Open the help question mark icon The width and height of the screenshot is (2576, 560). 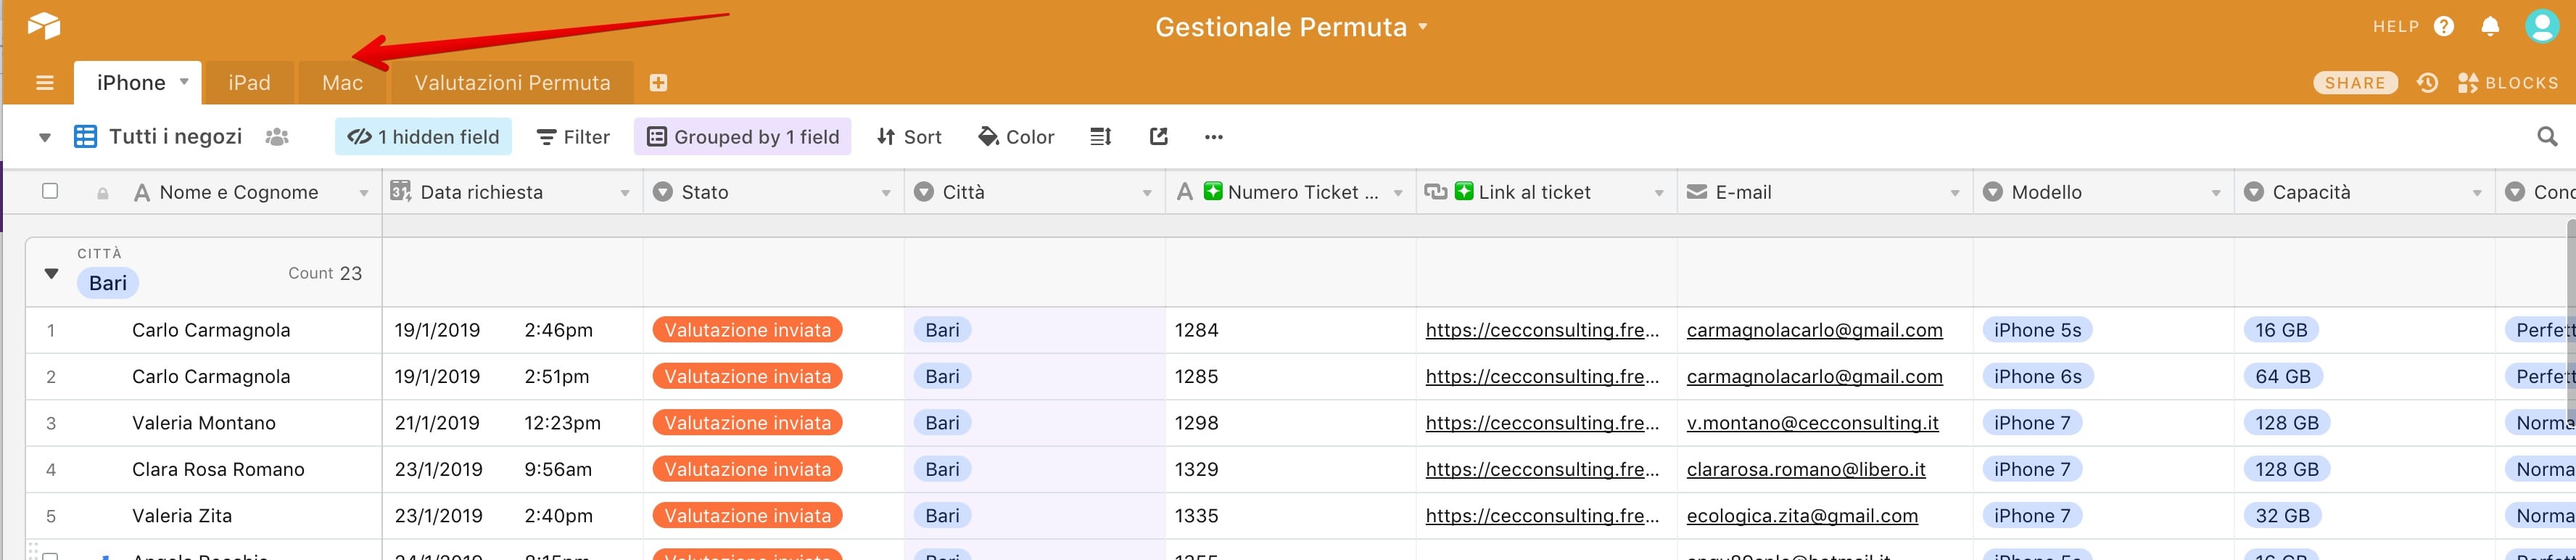pos(2444,27)
